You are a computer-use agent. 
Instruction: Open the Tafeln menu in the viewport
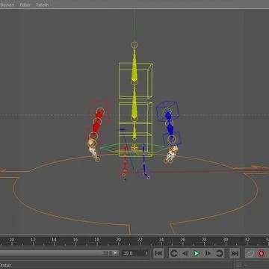pyautogui.click(x=42, y=4)
